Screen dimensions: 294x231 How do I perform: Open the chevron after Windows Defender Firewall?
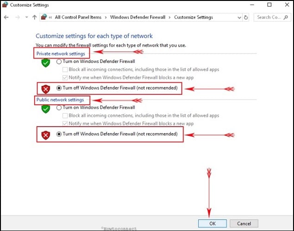point(169,18)
